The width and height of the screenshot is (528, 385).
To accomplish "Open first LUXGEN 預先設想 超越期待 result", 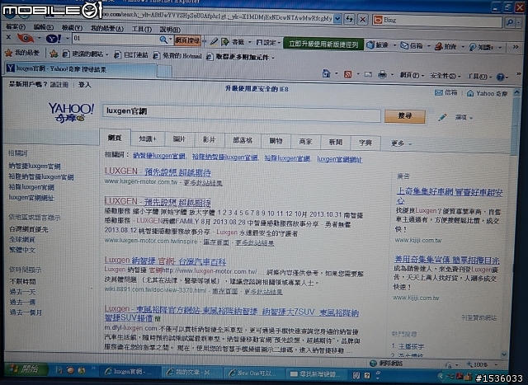I will coord(158,171).
